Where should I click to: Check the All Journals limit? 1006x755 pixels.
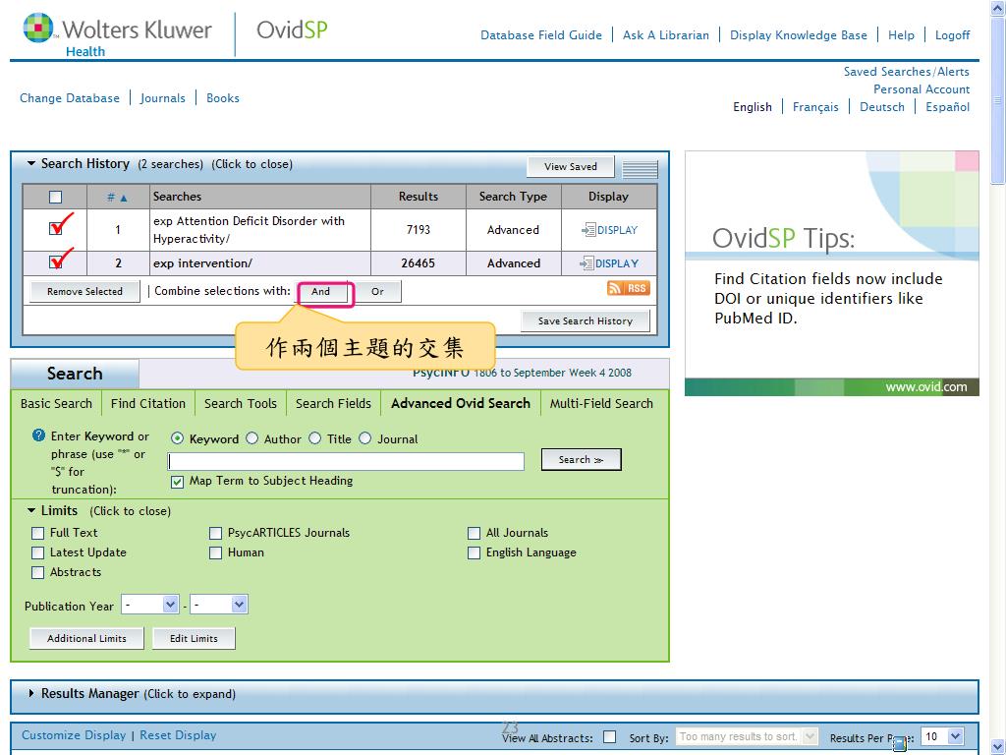(474, 533)
